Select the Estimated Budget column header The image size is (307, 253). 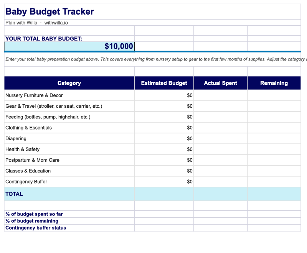coord(164,83)
